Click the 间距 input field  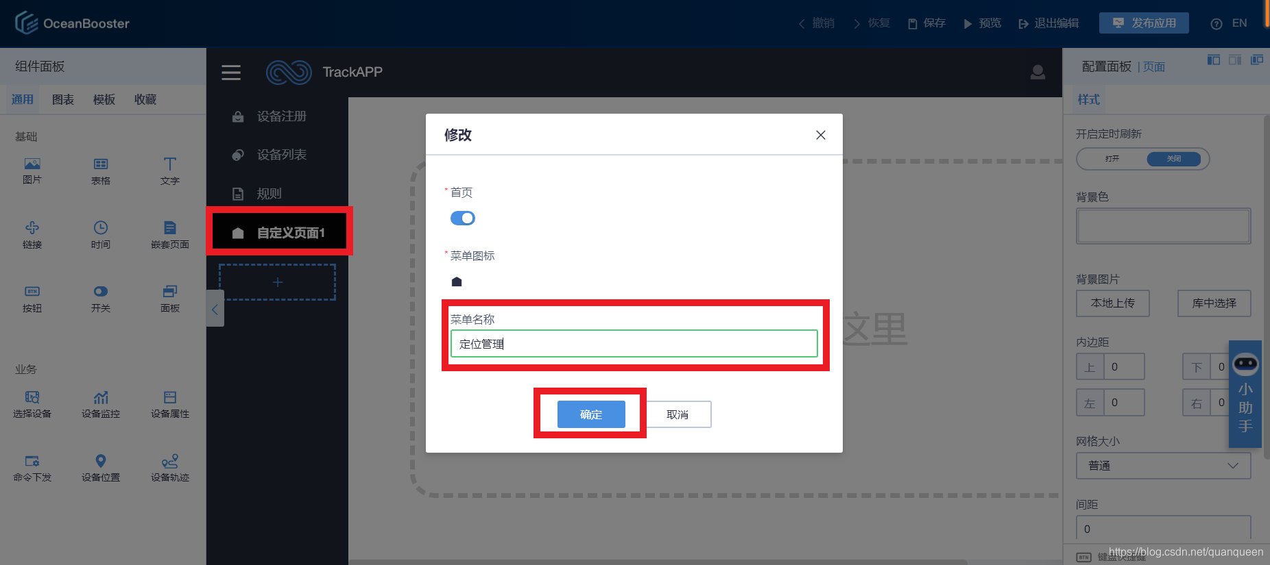click(x=1164, y=529)
